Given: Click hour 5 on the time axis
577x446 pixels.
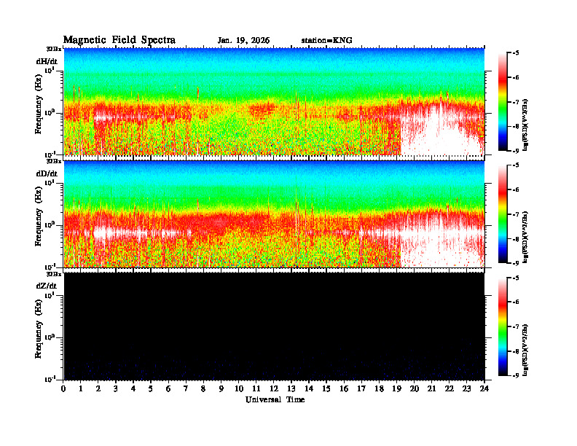Looking at the screenshot, I should [151, 389].
